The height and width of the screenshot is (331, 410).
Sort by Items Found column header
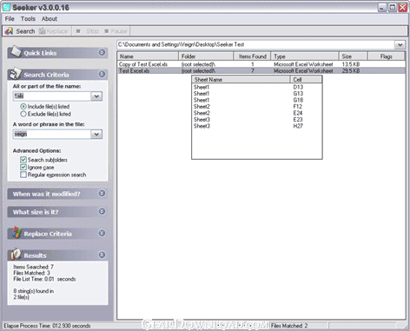[252, 56]
